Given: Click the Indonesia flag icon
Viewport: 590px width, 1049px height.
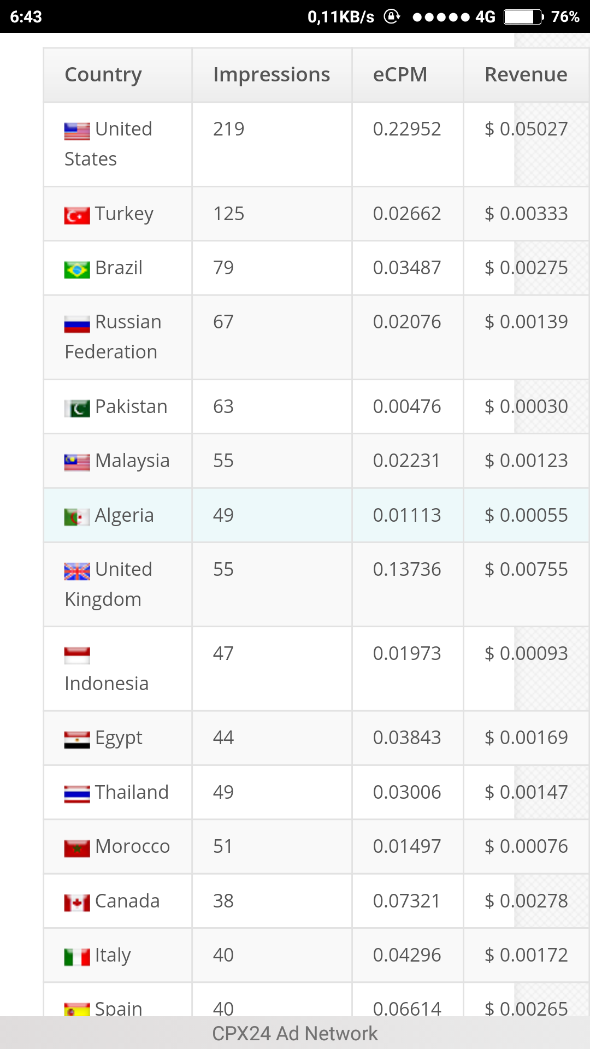Looking at the screenshot, I should point(77,656).
